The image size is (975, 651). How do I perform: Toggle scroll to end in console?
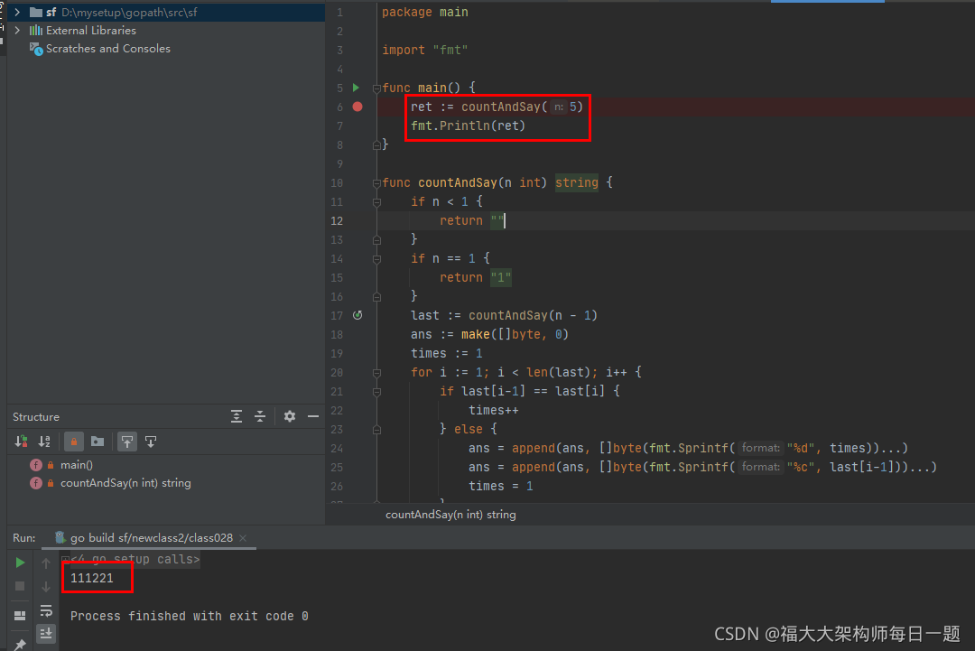pyautogui.click(x=46, y=634)
